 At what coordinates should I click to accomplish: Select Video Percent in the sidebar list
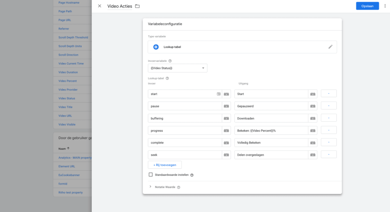[68, 81]
